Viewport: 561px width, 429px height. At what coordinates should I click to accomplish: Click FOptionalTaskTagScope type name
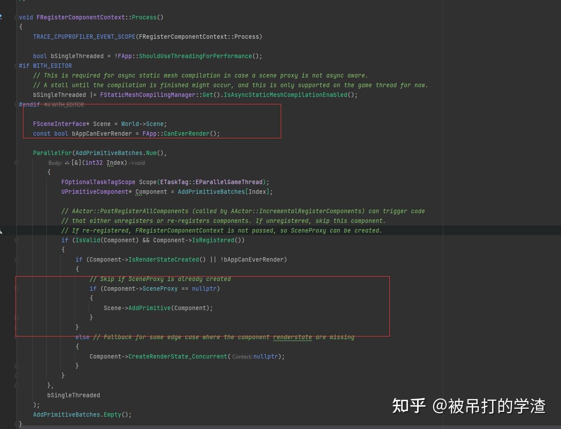pyautogui.click(x=98, y=182)
